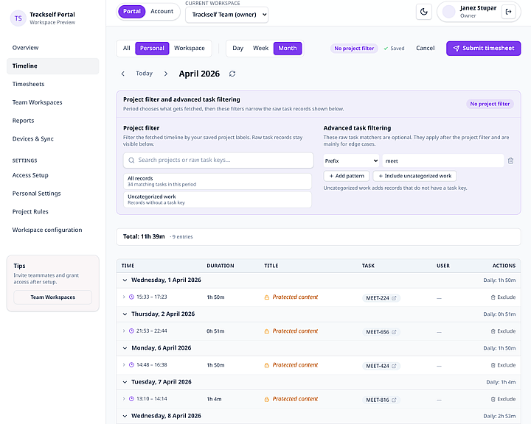Switch the timeline to Day view
531x424 pixels.
point(237,49)
